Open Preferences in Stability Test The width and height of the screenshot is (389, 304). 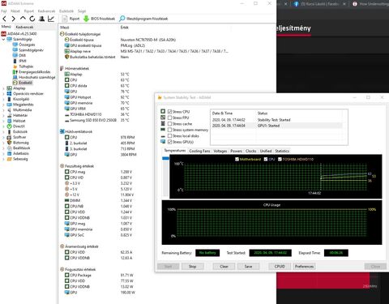[x=304, y=267]
